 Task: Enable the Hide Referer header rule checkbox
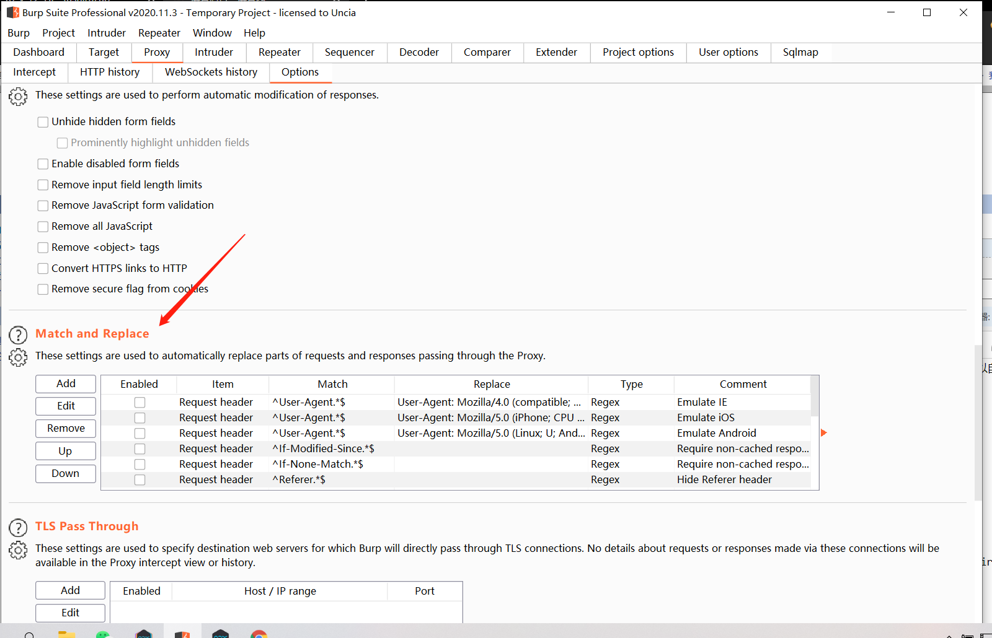tap(139, 480)
